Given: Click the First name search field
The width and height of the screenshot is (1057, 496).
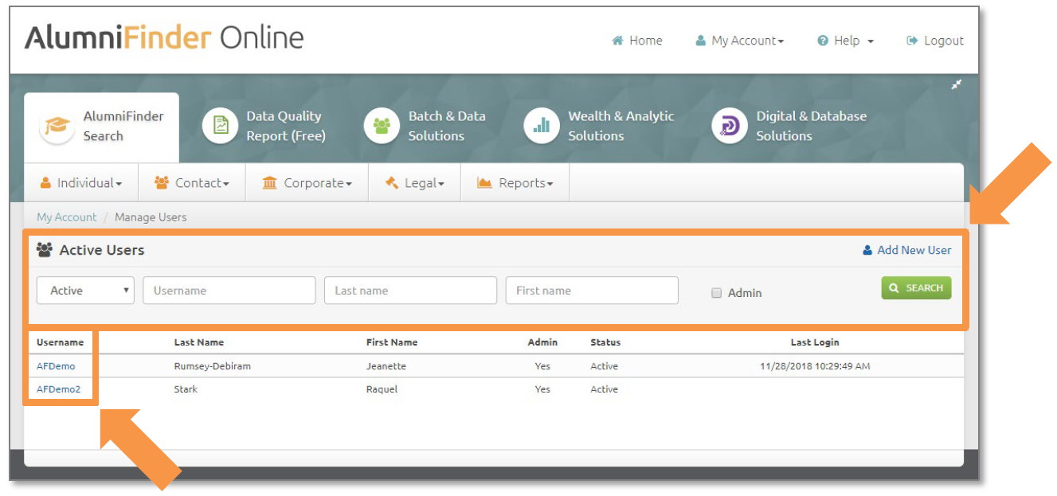Looking at the screenshot, I should click(592, 291).
